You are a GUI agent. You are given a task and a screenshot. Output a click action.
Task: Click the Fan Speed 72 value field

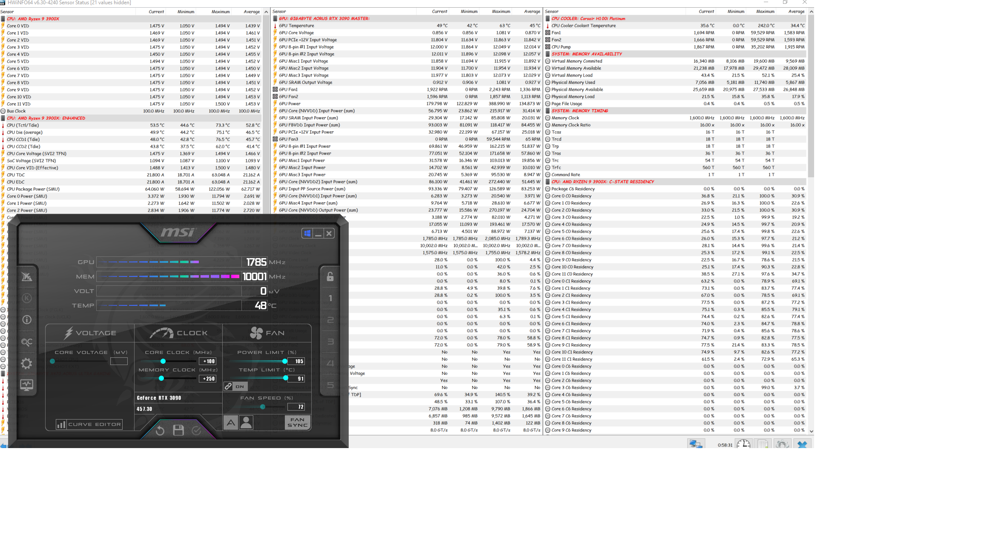click(x=296, y=407)
